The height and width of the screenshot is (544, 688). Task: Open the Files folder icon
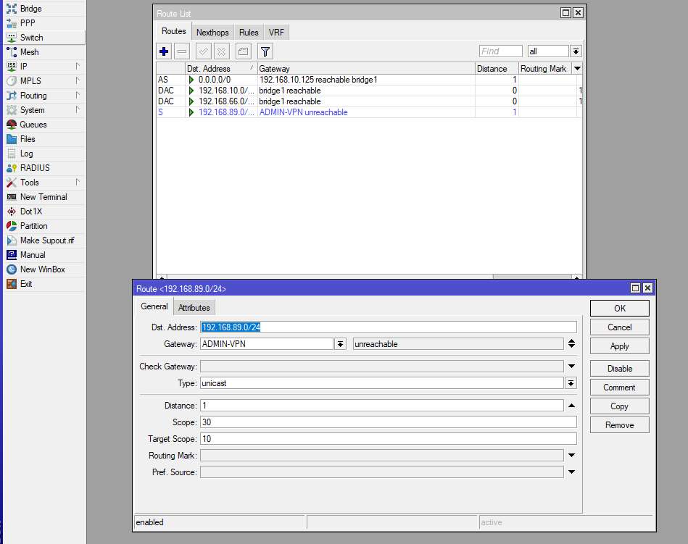click(x=12, y=139)
